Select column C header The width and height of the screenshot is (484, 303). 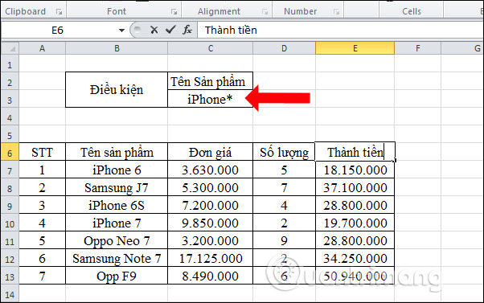[x=210, y=48]
